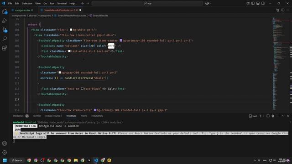Click the shared breadcrumb segment

click(x=32, y=15)
